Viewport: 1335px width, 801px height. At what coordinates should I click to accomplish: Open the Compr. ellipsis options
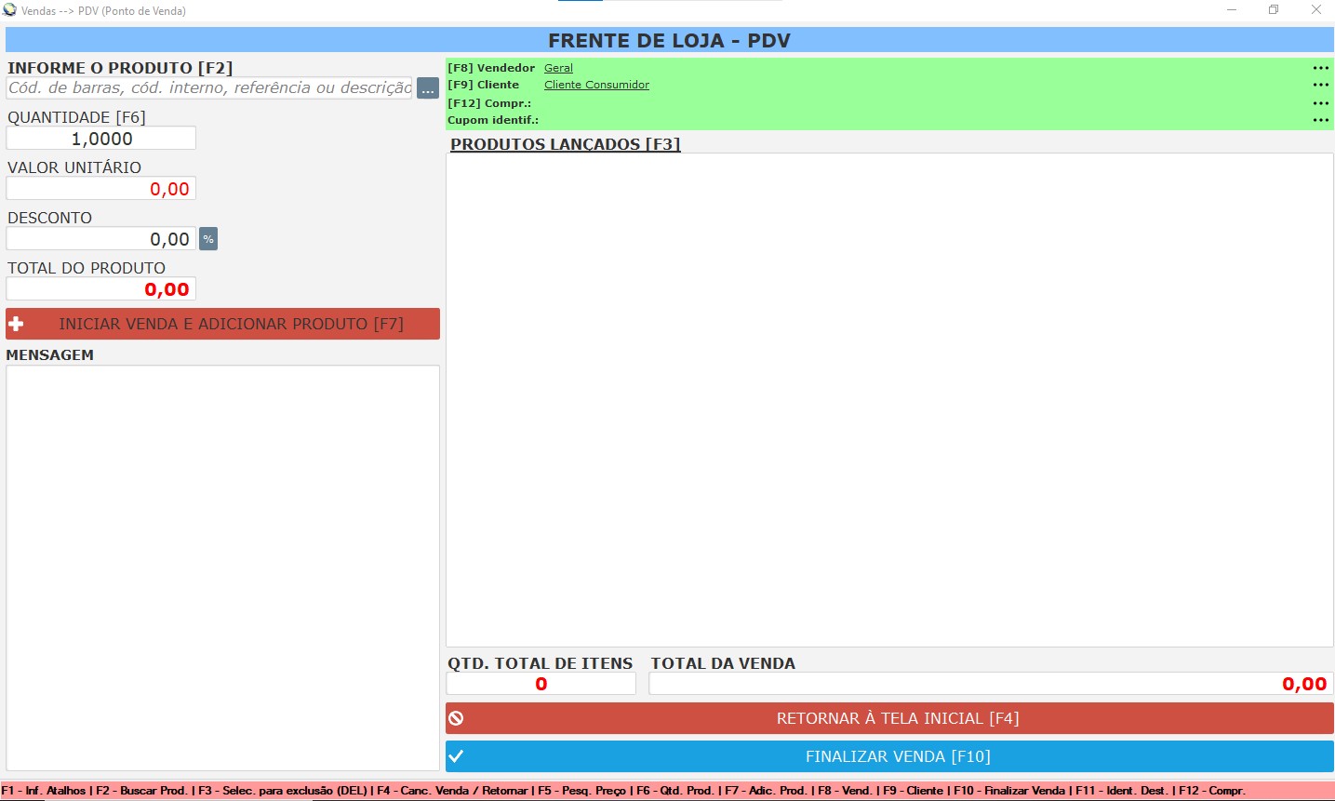1320,103
